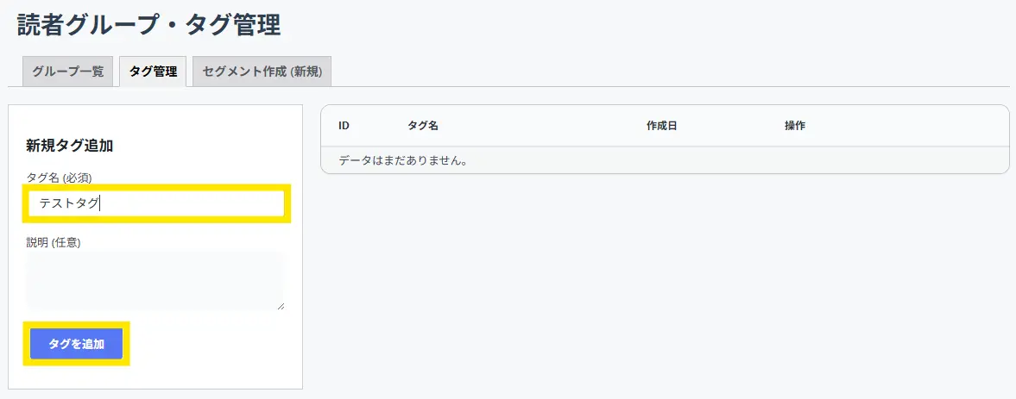Image resolution: width=1016 pixels, height=399 pixels.
Task: Click the 作成日 column header
Action: (x=661, y=126)
